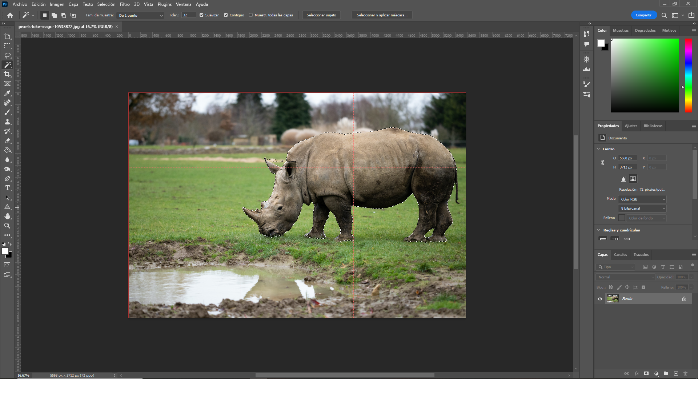698x393 pixels.
Task: Open the Color RGB mode dropdown
Action: coord(642,199)
